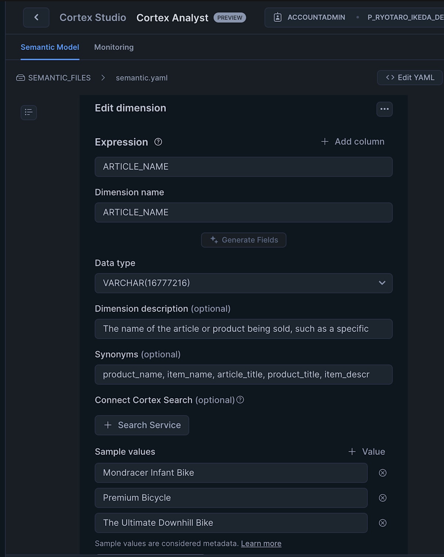Click the Edit YAML button
The height and width of the screenshot is (557, 444).
click(x=410, y=78)
